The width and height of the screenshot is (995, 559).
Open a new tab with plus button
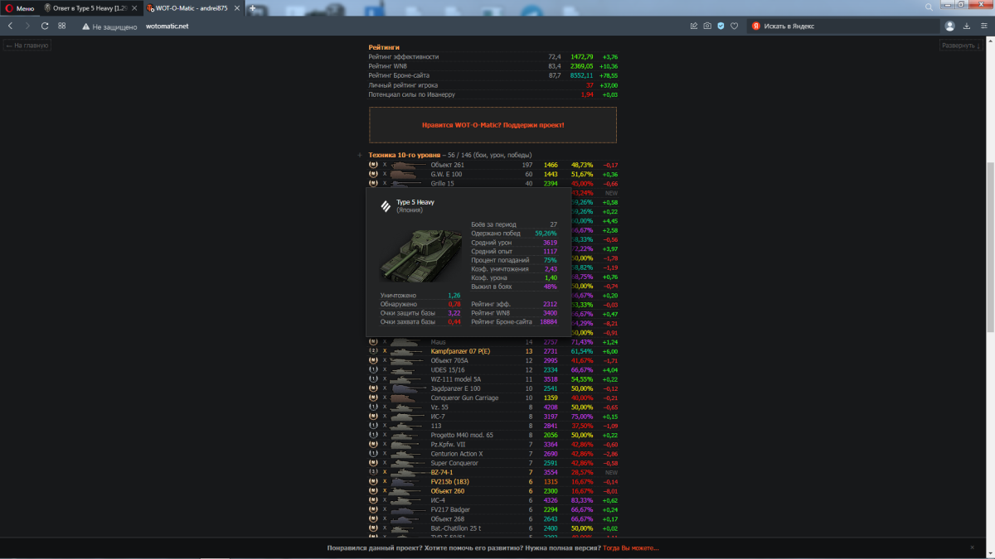[253, 7]
